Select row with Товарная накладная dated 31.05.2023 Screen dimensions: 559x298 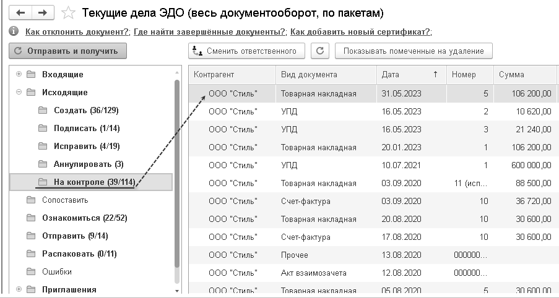pos(373,93)
